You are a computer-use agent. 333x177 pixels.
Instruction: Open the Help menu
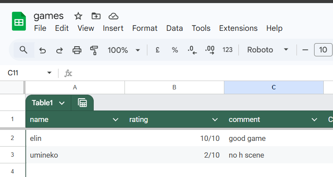[x=274, y=28]
